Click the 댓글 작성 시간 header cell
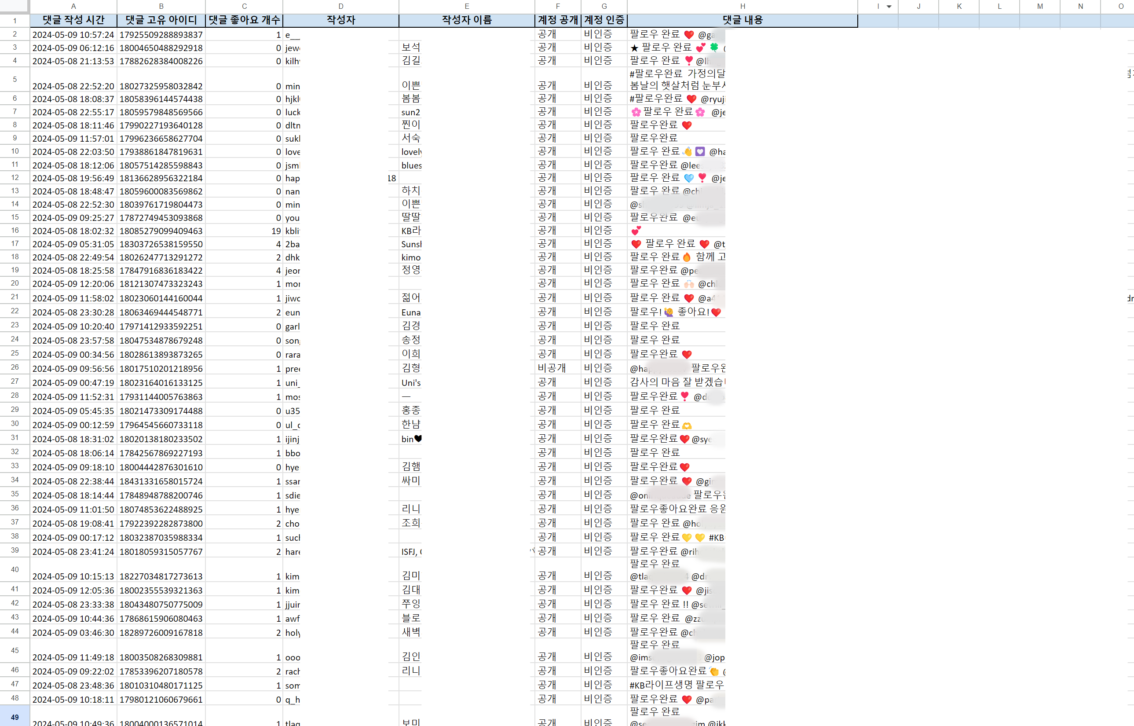 click(x=73, y=20)
